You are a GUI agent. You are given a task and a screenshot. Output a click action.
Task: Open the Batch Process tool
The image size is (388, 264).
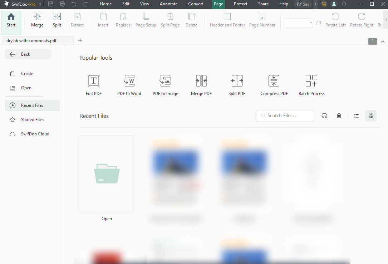[x=311, y=85]
